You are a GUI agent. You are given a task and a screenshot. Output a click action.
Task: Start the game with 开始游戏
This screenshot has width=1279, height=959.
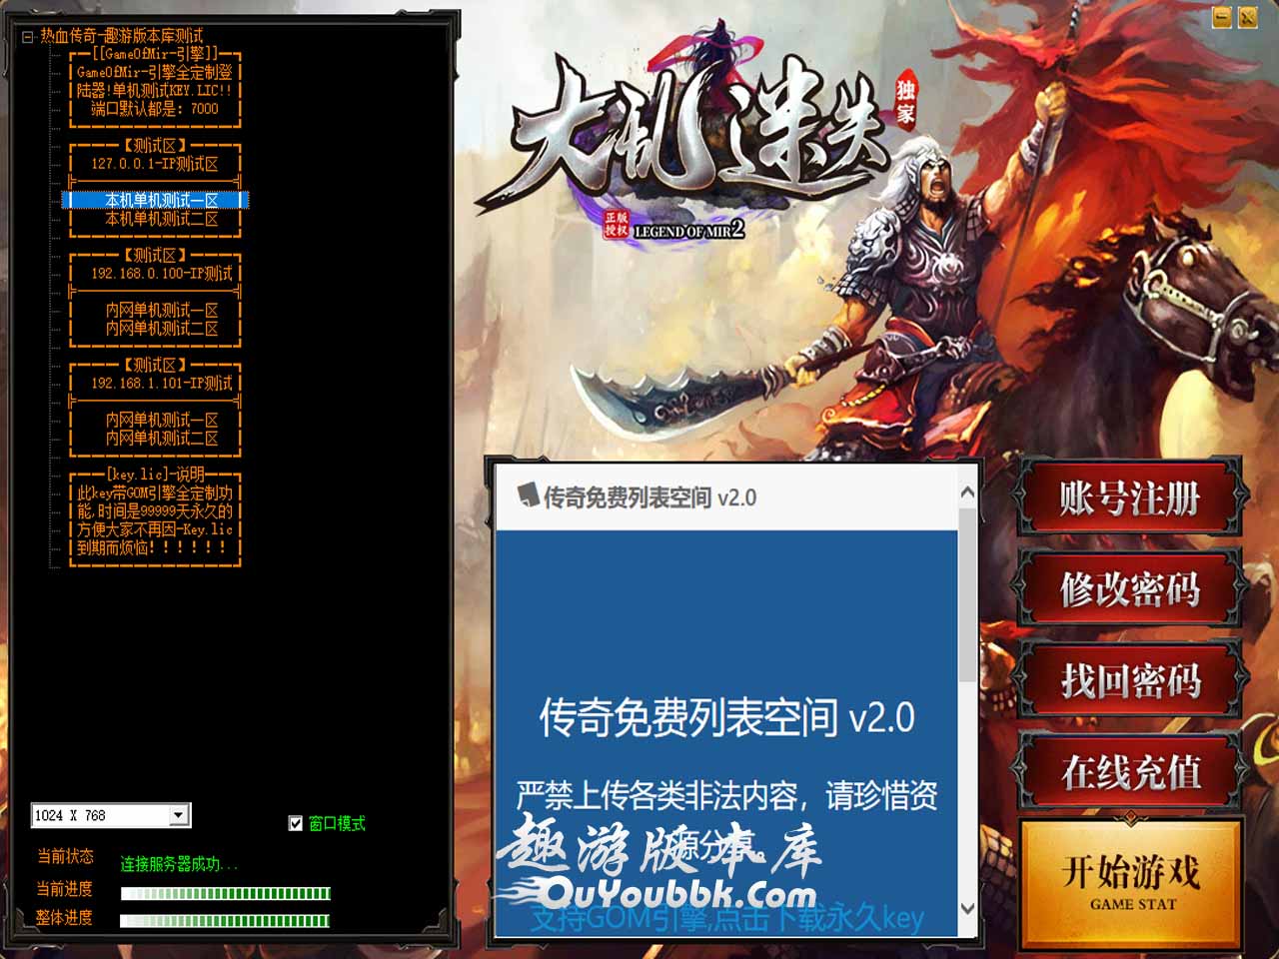pyautogui.click(x=1131, y=883)
